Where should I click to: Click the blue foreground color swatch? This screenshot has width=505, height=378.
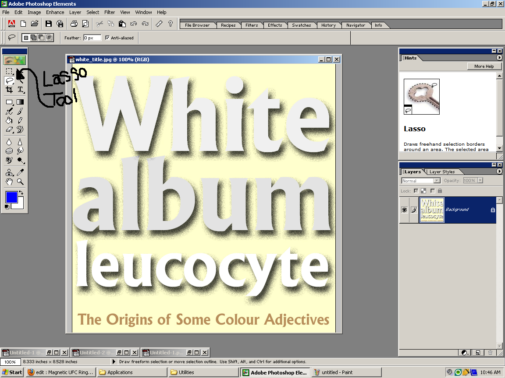[x=11, y=197]
